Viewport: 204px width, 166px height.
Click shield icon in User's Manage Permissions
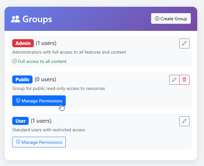18,142
